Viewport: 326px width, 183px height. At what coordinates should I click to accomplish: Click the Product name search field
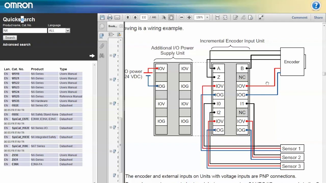[25, 30]
